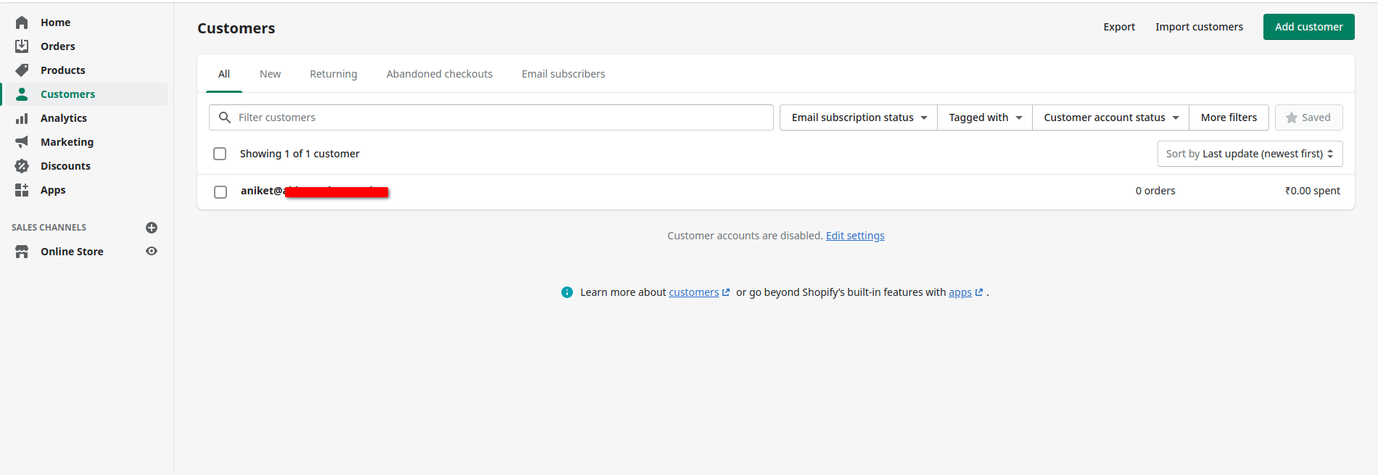The width and height of the screenshot is (1378, 475).
Task: Click the Marketing megaphone icon
Action: click(22, 142)
